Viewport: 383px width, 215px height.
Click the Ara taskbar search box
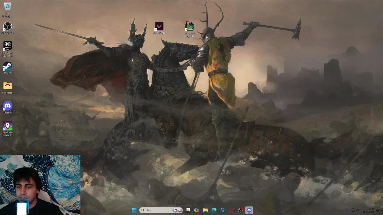pos(161,210)
